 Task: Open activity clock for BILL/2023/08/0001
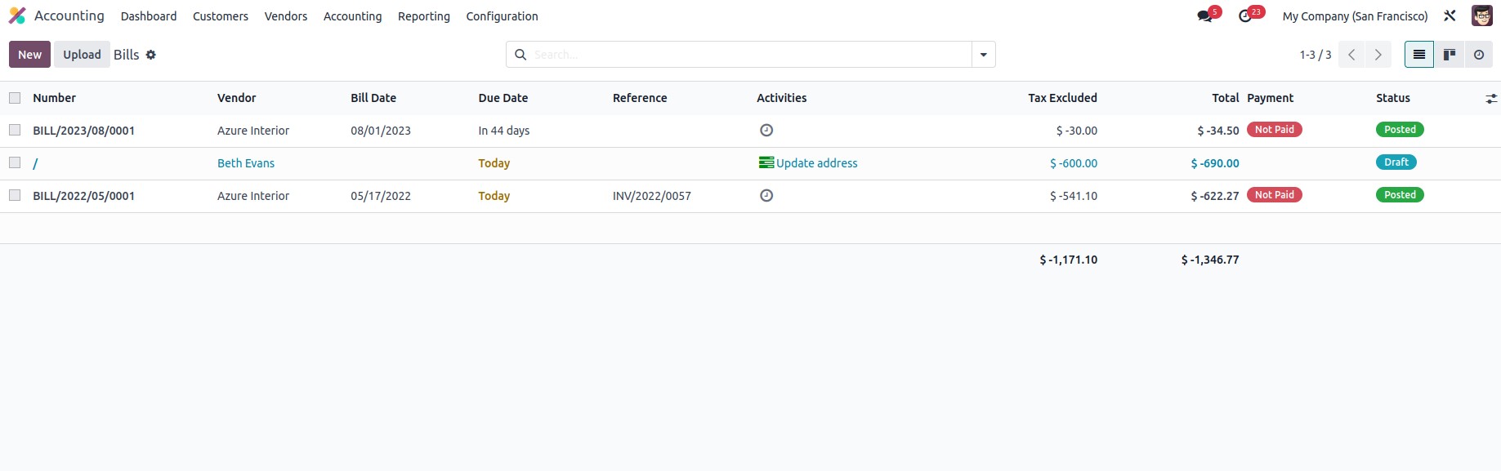click(766, 130)
